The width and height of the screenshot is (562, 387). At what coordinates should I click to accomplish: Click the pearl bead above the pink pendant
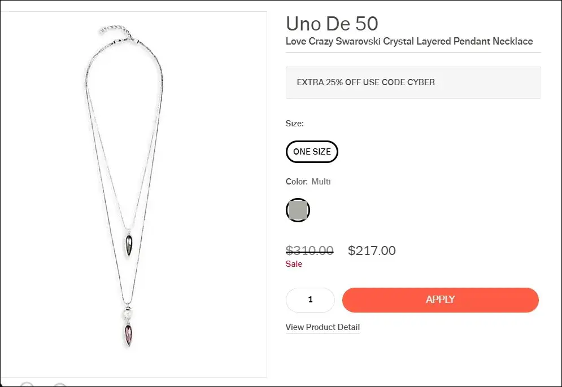[127, 311]
